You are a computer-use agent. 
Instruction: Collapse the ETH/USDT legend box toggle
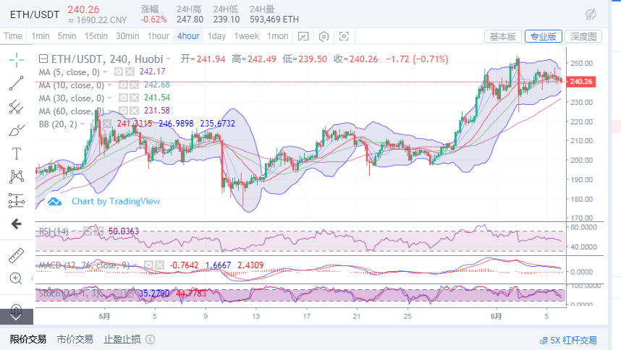coord(43,59)
